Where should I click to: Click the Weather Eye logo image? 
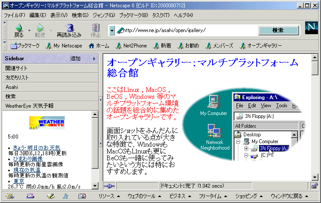[47, 123]
